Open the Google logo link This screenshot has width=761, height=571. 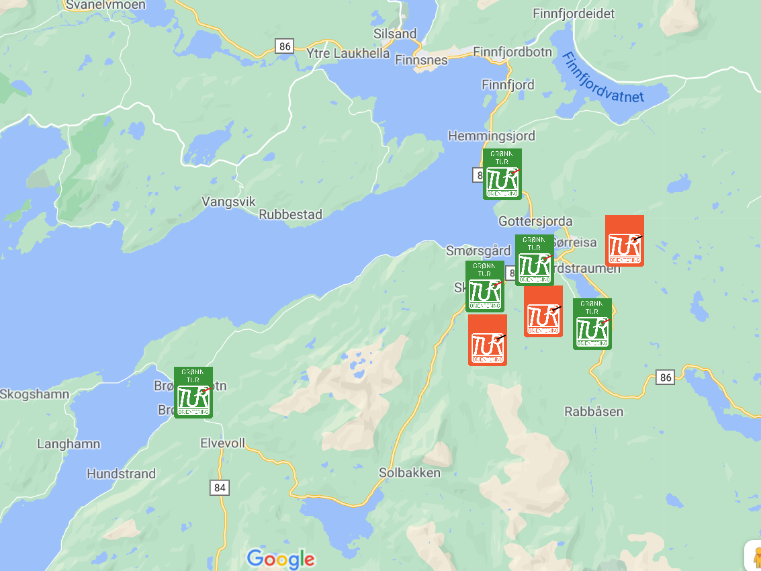point(281,559)
